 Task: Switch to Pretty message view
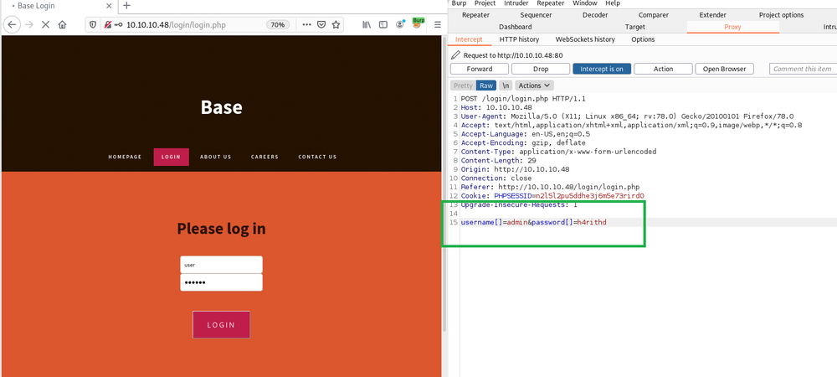[463, 85]
